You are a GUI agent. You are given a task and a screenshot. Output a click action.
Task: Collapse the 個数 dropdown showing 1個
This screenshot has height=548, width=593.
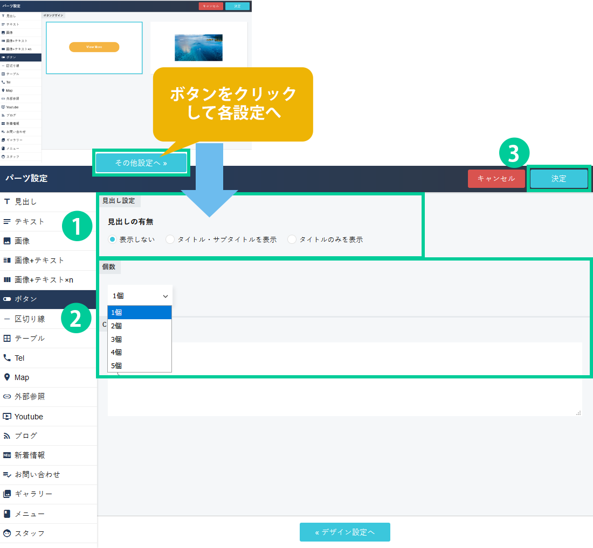[x=140, y=296]
